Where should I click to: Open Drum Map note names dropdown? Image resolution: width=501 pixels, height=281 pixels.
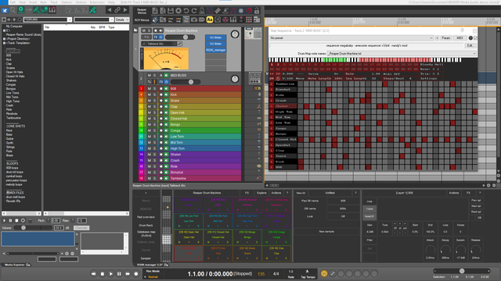click(x=402, y=54)
